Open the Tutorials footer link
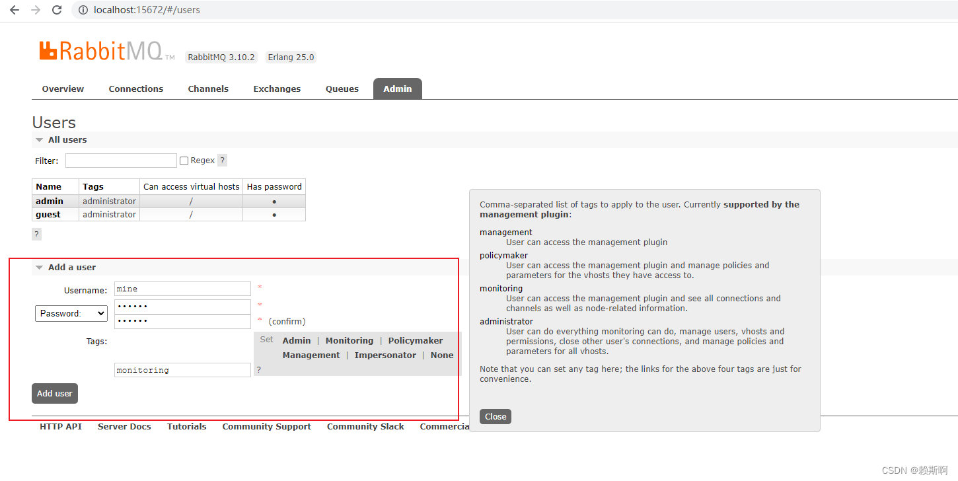958x481 pixels. 187,427
